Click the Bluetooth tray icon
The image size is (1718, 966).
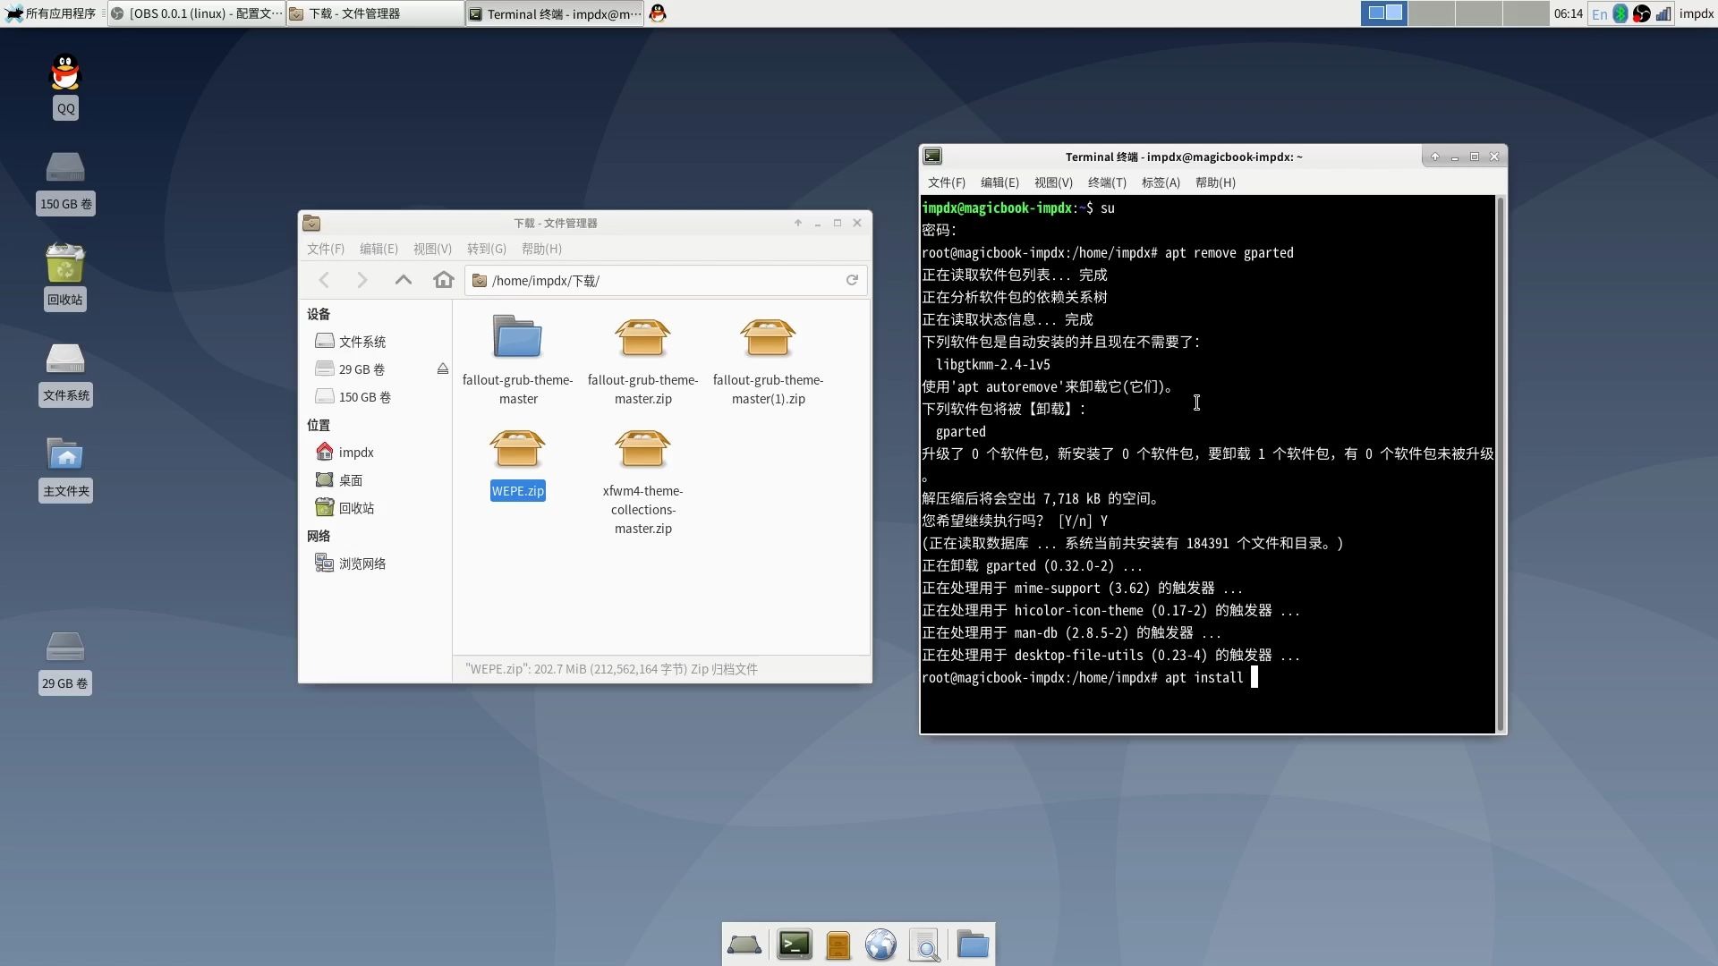1620,13
